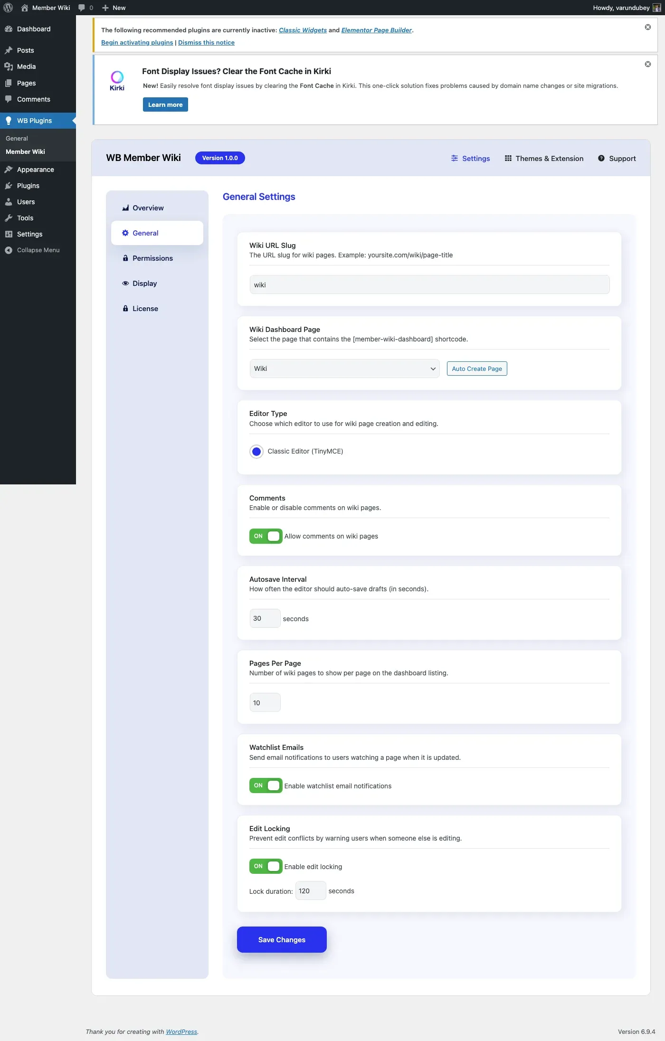
Task: Click the Pages Per Page number field
Action: (x=265, y=702)
